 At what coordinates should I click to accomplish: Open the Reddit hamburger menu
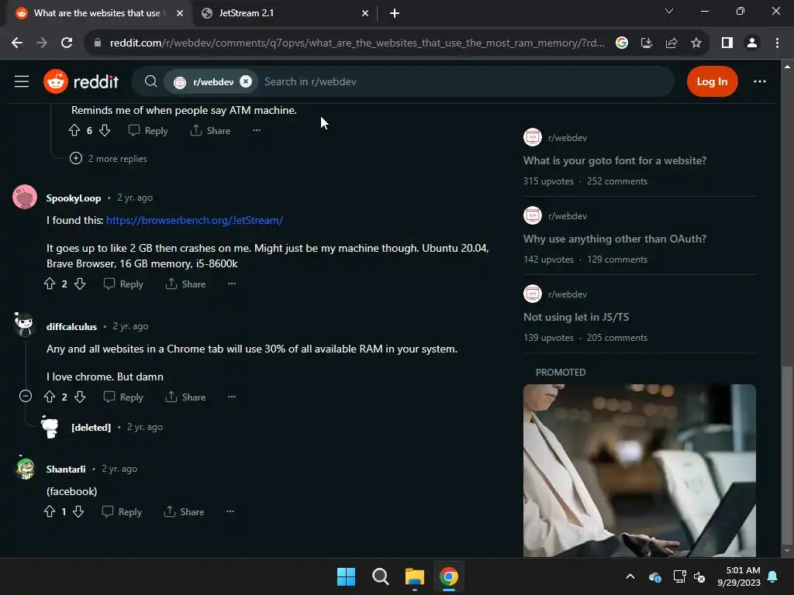pos(21,81)
